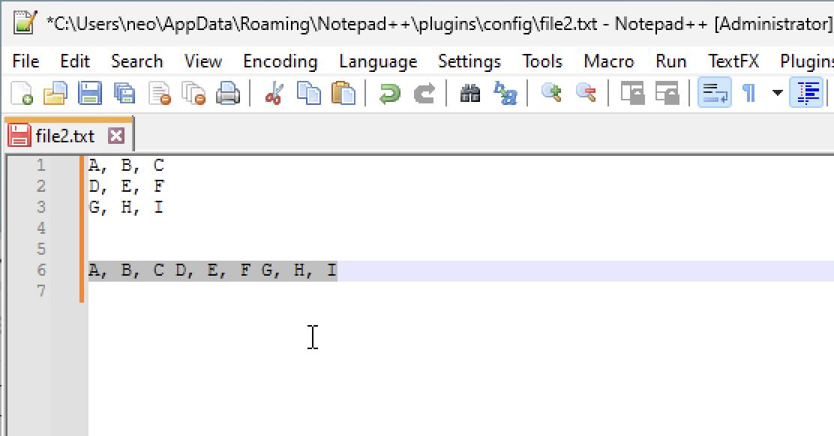
Task: Select the file2.txt tab
Action: [64, 136]
